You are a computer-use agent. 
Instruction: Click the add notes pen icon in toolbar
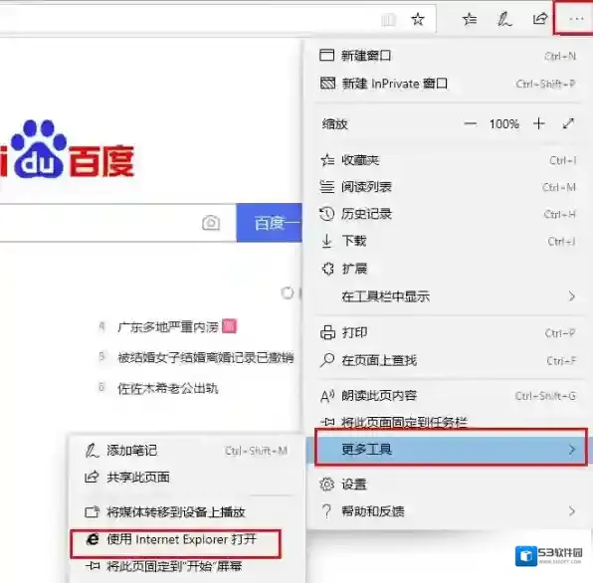point(504,19)
